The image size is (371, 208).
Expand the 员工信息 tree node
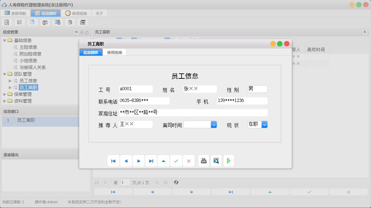pos(9,80)
